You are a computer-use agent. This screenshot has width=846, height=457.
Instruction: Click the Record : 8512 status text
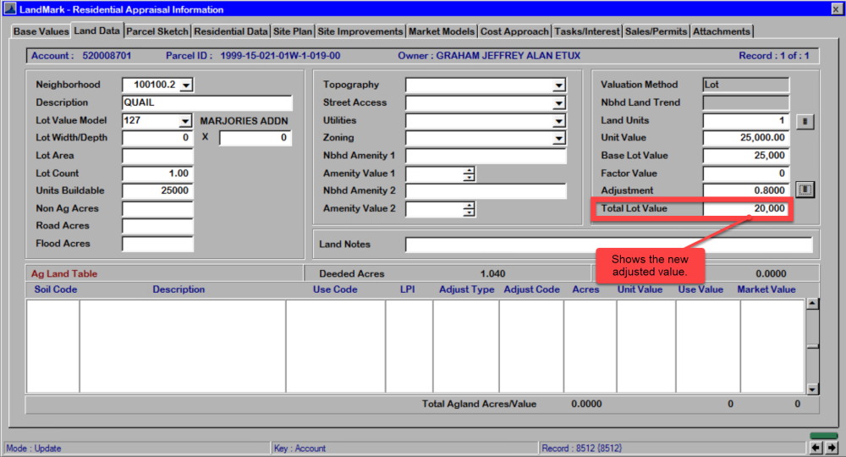coord(582,449)
